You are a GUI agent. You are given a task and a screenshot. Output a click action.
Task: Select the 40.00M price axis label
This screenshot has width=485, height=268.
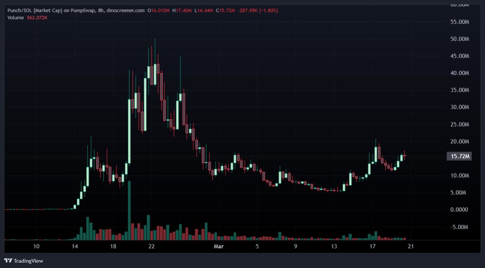[460, 73]
